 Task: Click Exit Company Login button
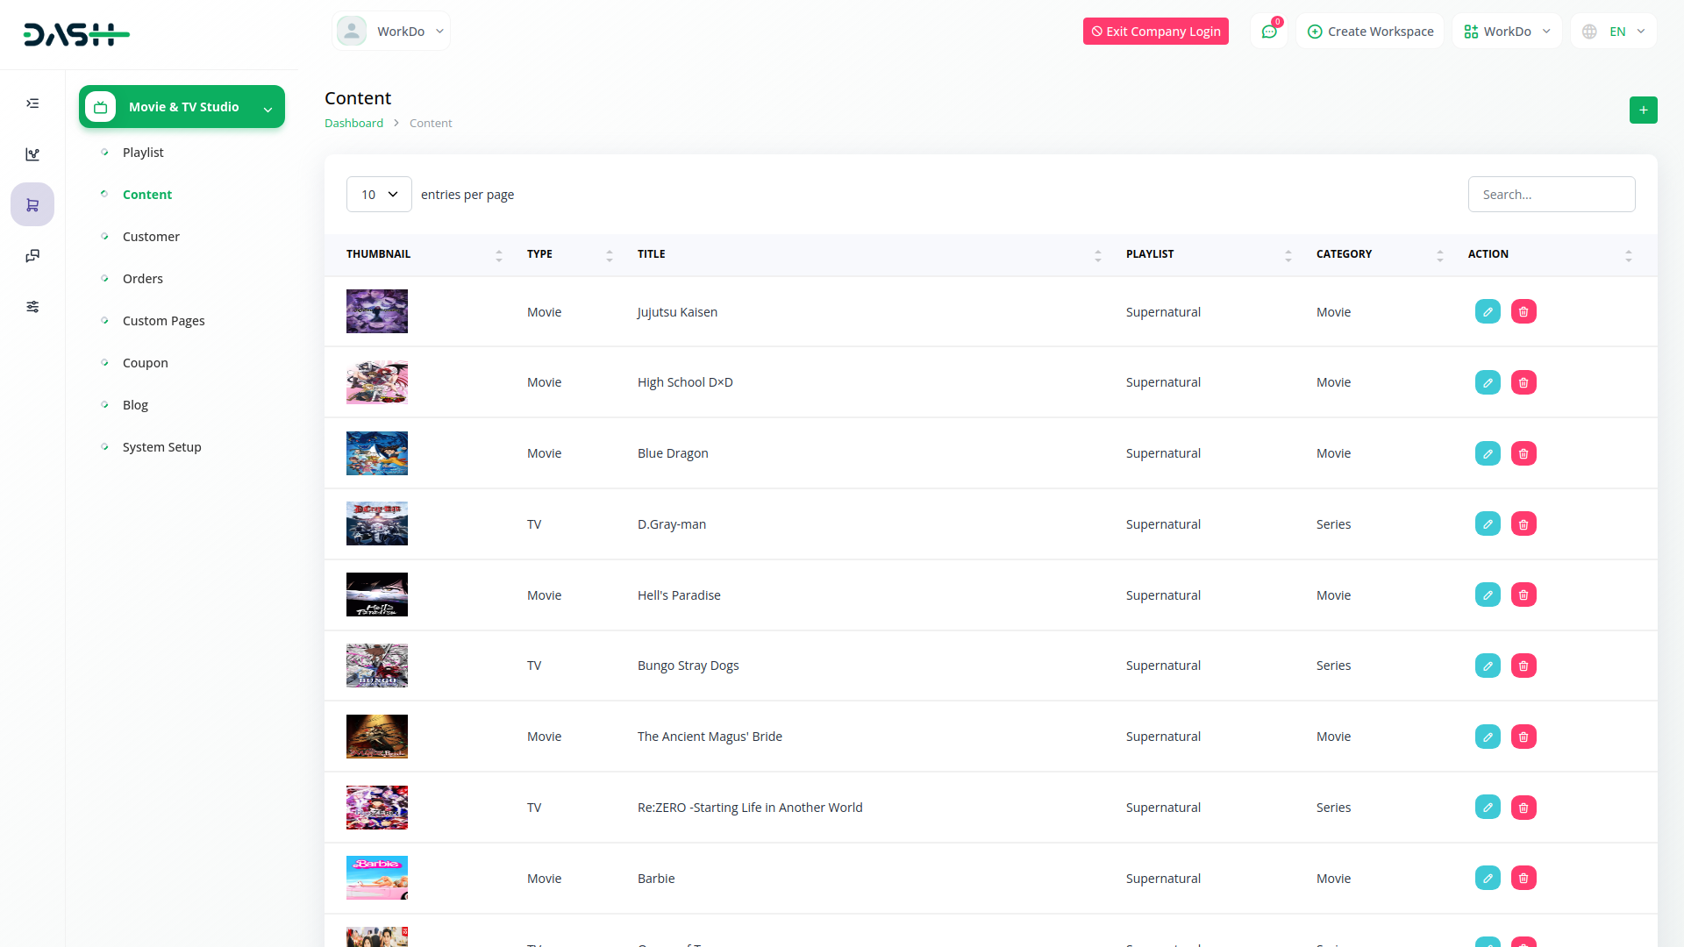point(1155,32)
